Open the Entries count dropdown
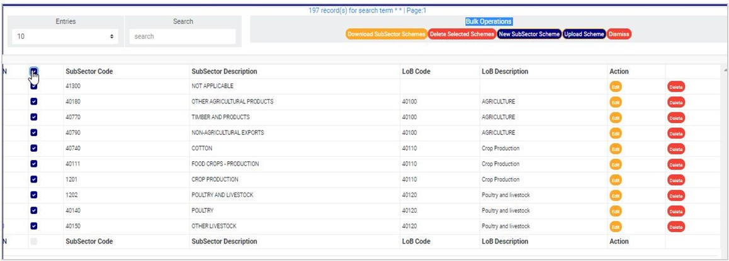The image size is (729, 261). click(x=65, y=36)
